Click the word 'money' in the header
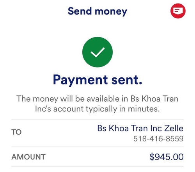This screenshot has height=172, width=195. [x=111, y=12]
